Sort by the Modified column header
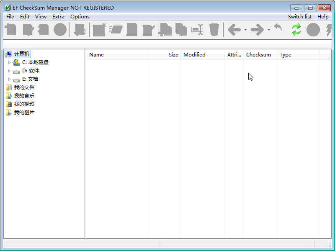The height and width of the screenshot is (251, 335). tap(203, 55)
